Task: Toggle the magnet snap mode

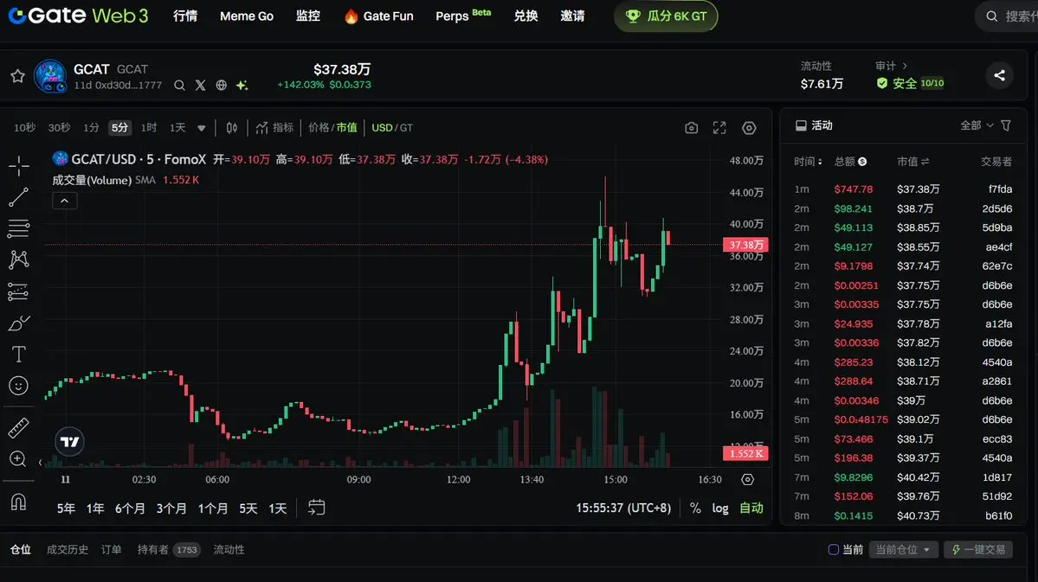Action: click(18, 502)
